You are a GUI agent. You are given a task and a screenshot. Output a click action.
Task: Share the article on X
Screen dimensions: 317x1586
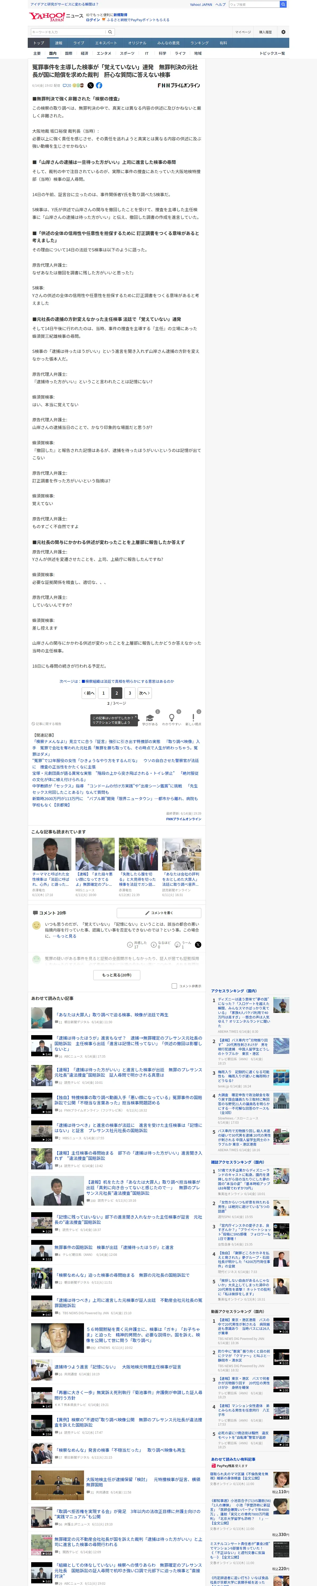tap(91, 86)
